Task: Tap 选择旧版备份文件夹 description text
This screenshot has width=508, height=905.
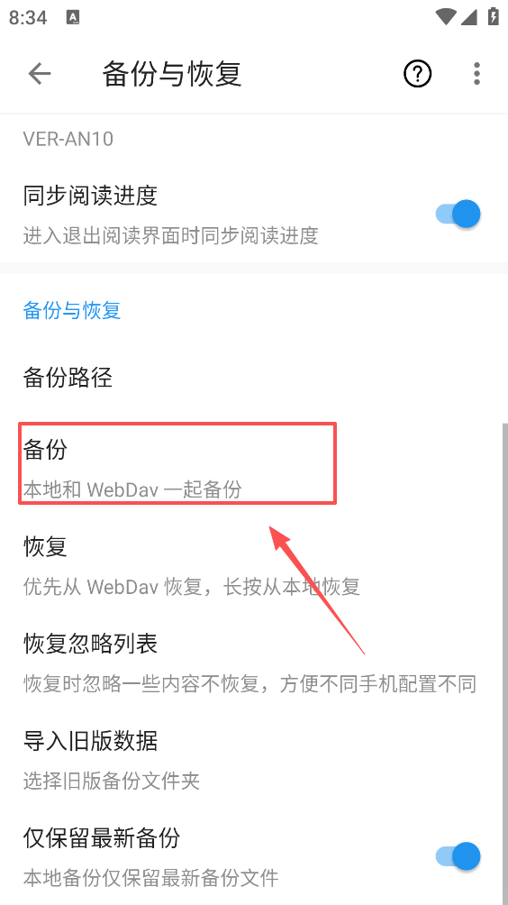Action: [112, 782]
